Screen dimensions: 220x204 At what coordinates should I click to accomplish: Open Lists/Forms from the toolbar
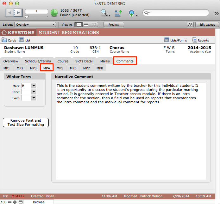[x=176, y=40]
